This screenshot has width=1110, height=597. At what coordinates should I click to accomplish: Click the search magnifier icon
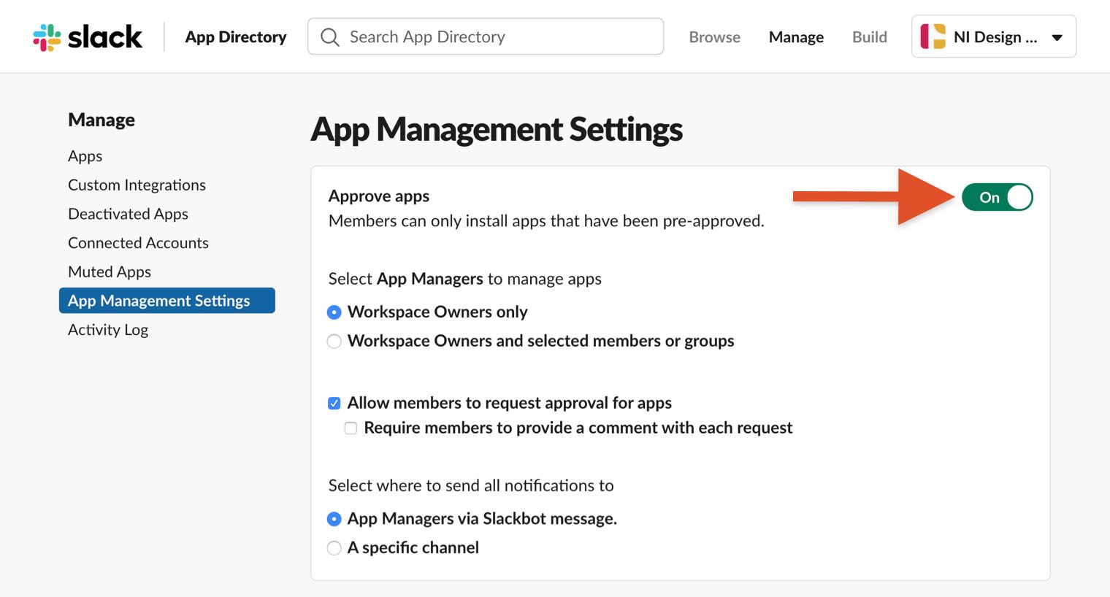coord(330,37)
